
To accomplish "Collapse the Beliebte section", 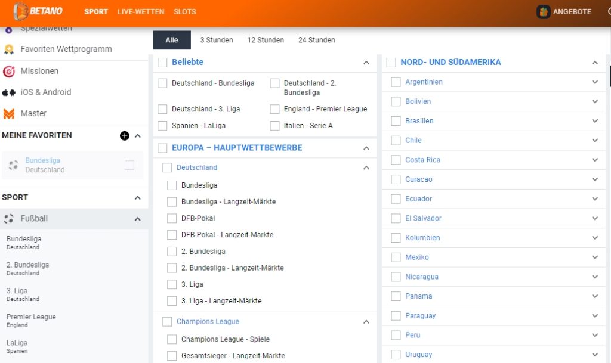I will (x=366, y=63).
